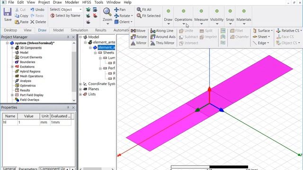Viewport: 303px width, 170px height.
Task: Click Select by Name
Action: pos(65,16)
